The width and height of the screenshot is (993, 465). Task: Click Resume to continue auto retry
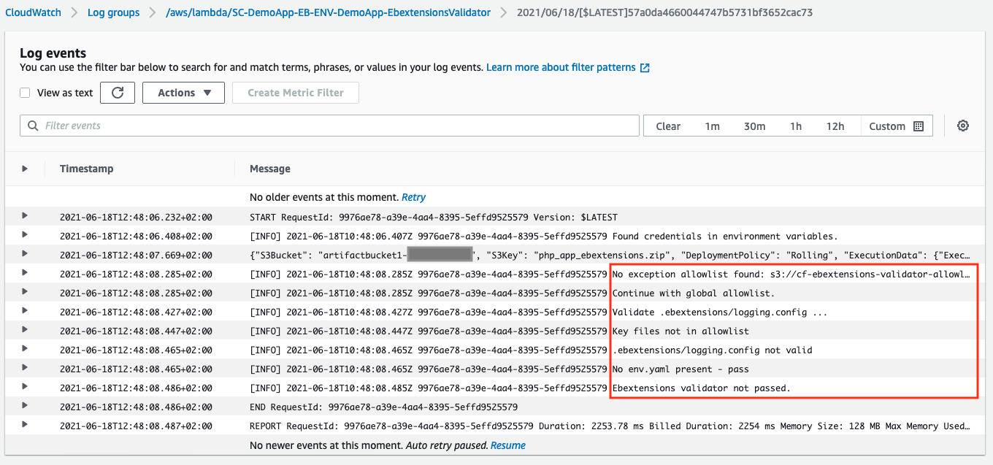click(x=507, y=445)
